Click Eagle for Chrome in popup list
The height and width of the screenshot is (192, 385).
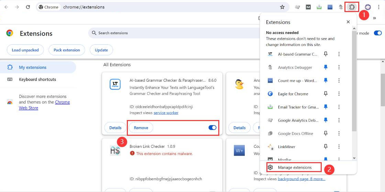(x=292, y=94)
